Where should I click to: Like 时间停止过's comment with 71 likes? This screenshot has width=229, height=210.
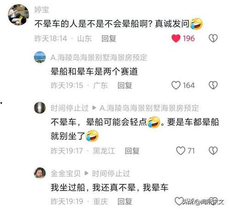[x=180, y=151]
